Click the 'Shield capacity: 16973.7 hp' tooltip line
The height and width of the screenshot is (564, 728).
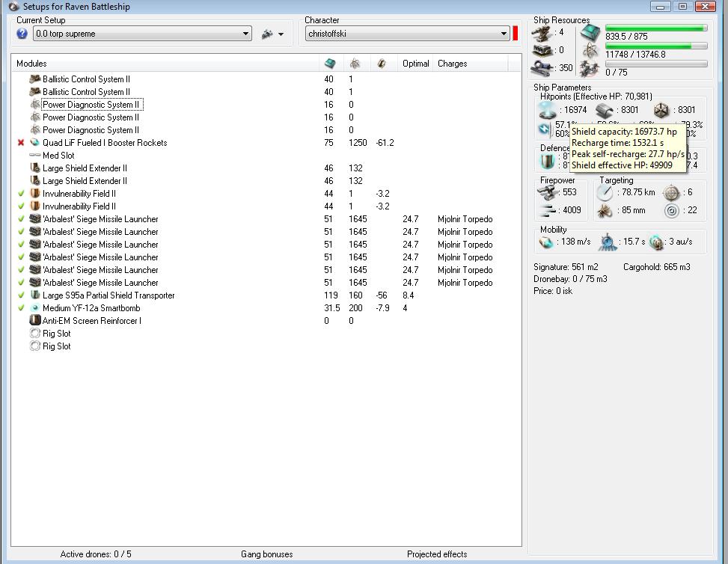(624, 132)
